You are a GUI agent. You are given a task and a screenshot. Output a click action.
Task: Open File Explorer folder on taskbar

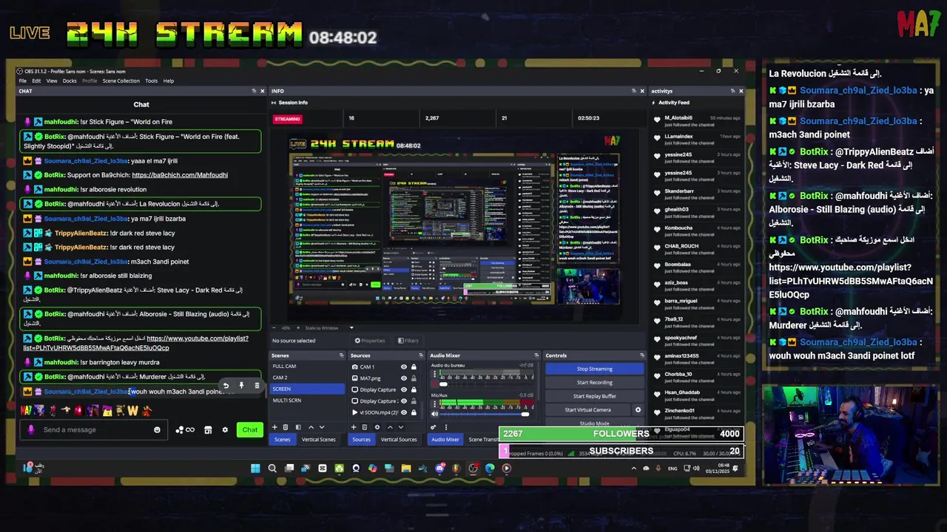(x=406, y=468)
